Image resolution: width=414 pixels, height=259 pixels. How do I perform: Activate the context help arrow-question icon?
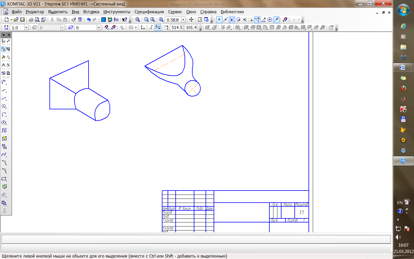tap(124, 20)
